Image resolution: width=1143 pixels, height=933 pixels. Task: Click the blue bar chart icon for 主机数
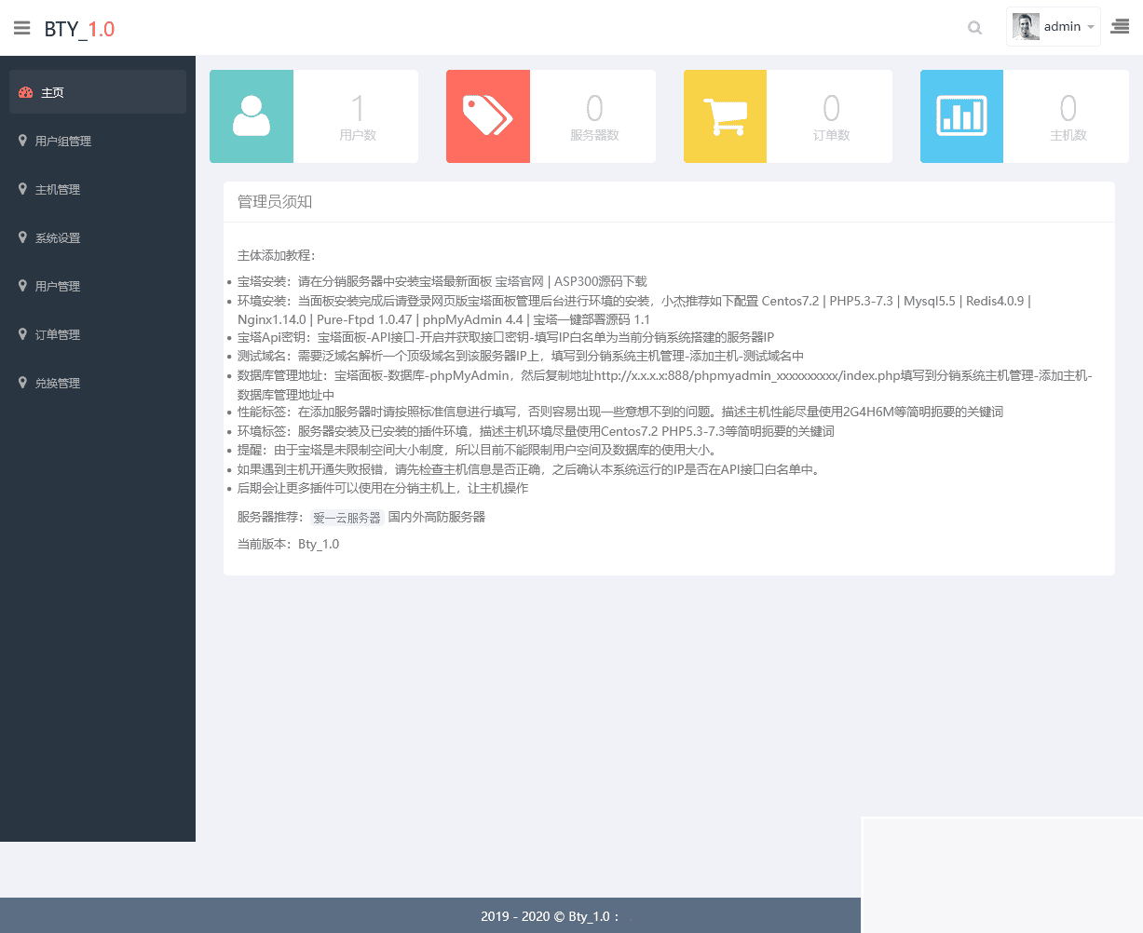click(961, 115)
